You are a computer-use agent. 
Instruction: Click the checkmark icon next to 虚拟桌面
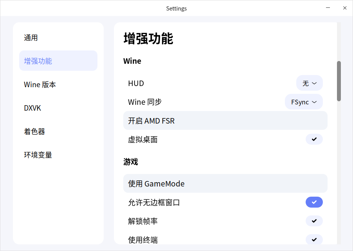pos(314,139)
